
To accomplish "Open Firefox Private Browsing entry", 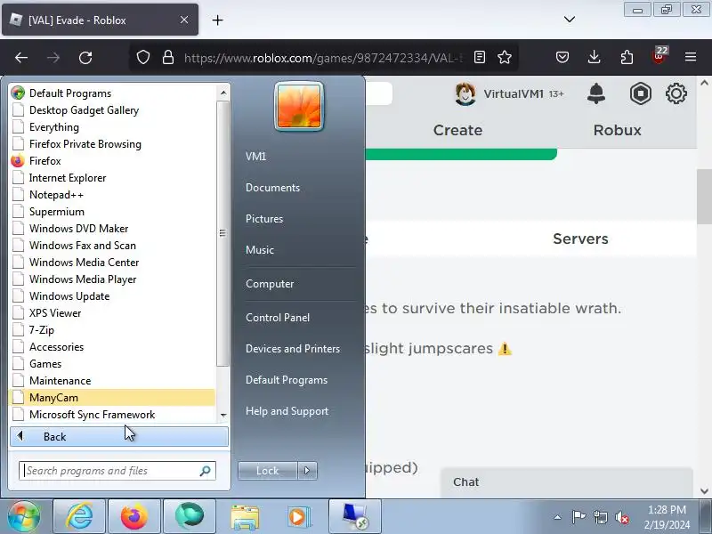I will point(113,144).
